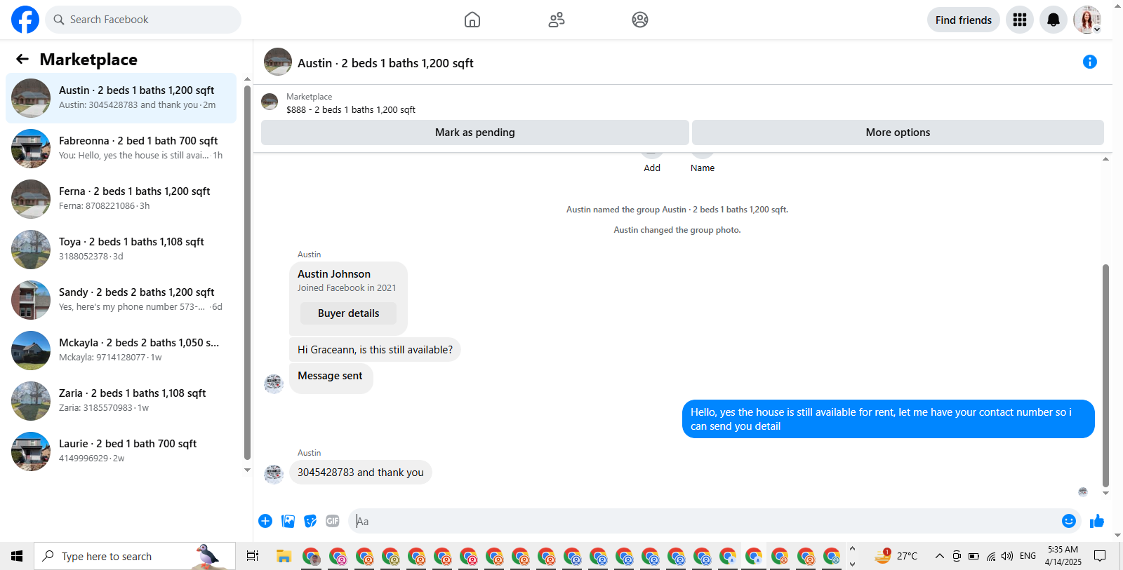Viewport: 1123px width, 570px height.
Task: Click the Austin Johnson profile name
Action: [x=334, y=274]
